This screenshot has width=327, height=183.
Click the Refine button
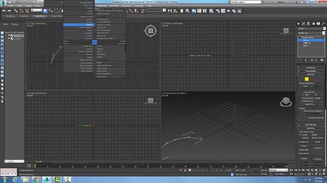coord(304,159)
